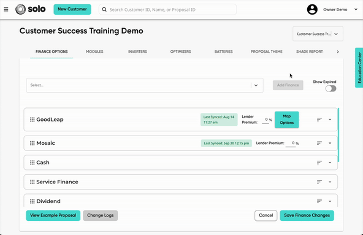This screenshot has height=235, width=363.
Task: Click the Mosaic sort lines icon
Action: pos(319,143)
